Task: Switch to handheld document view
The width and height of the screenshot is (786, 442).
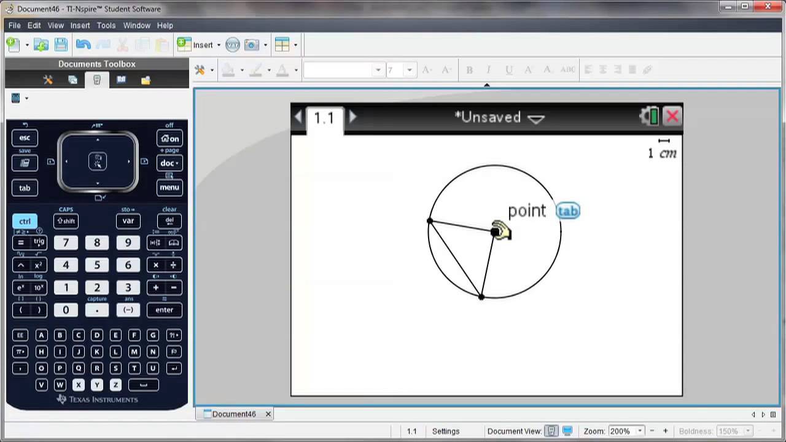Action: coord(551,431)
